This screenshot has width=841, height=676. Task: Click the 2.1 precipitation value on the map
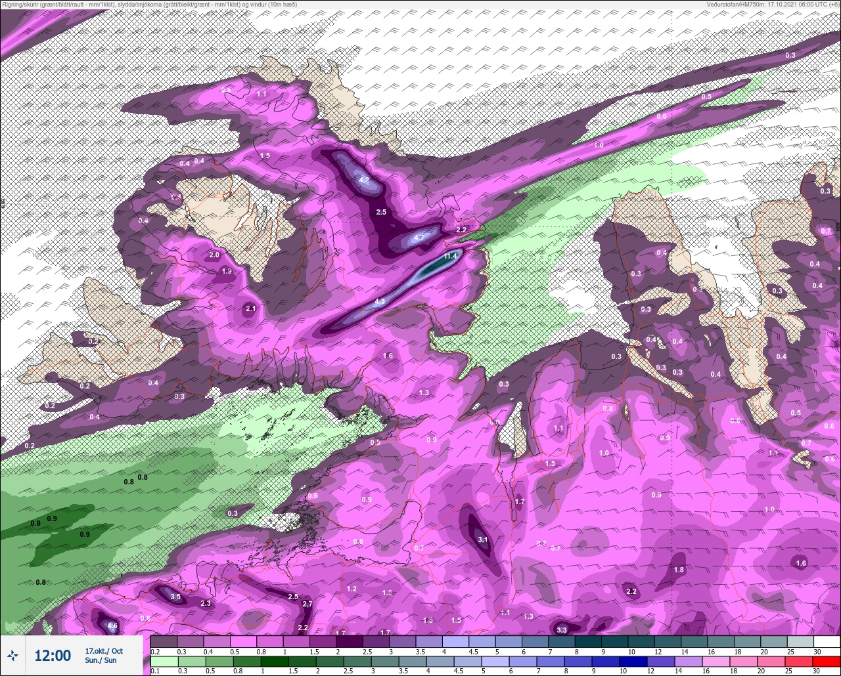pos(250,308)
